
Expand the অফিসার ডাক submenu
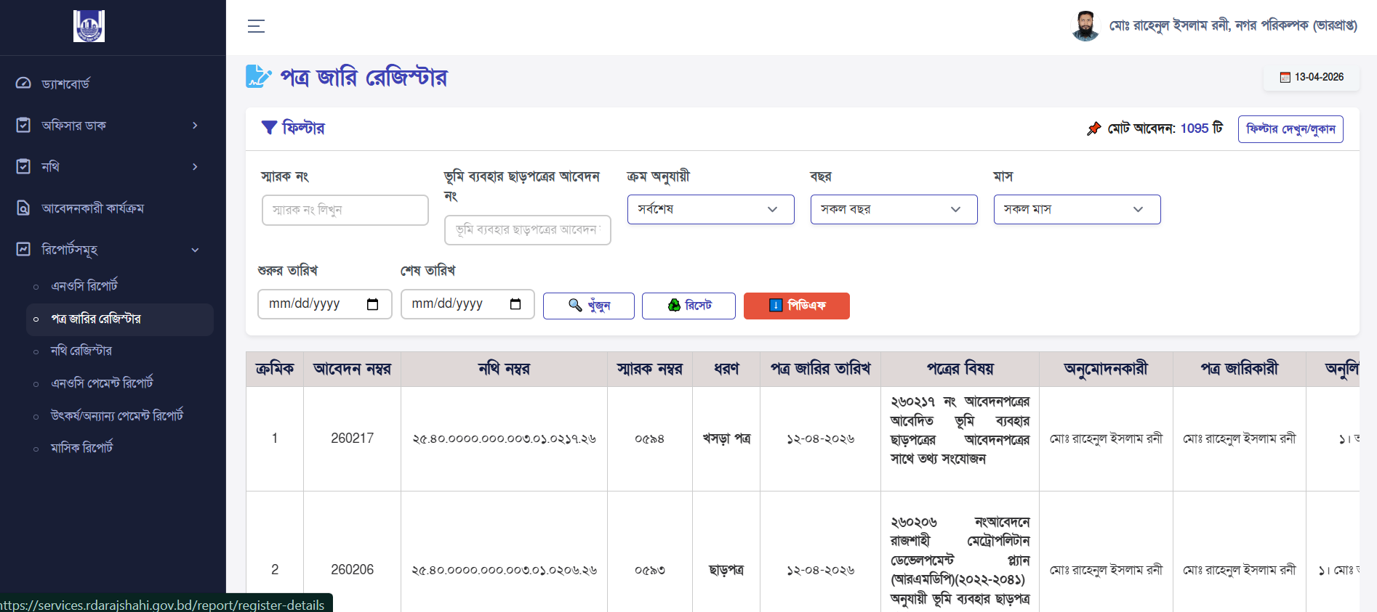point(195,126)
